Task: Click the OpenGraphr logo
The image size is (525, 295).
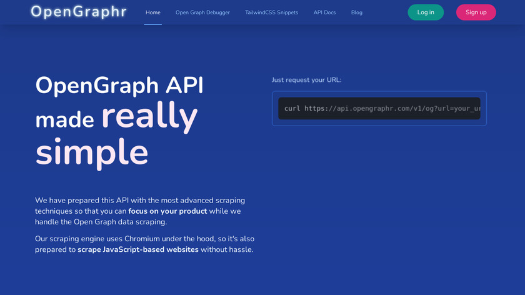Action: pyautogui.click(x=79, y=12)
